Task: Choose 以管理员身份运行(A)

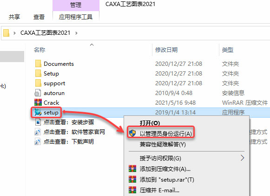Action: click(166, 133)
